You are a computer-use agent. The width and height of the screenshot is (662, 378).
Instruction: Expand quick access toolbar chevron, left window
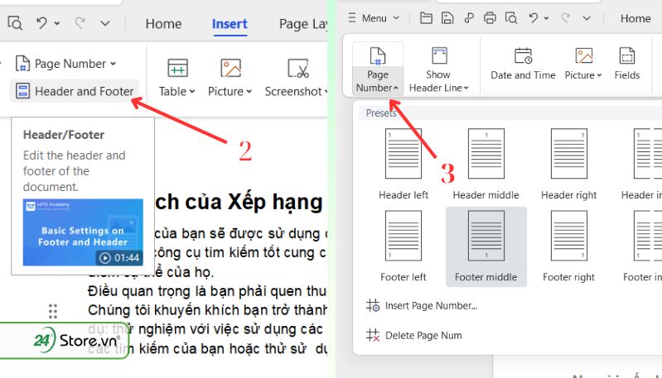tap(104, 24)
